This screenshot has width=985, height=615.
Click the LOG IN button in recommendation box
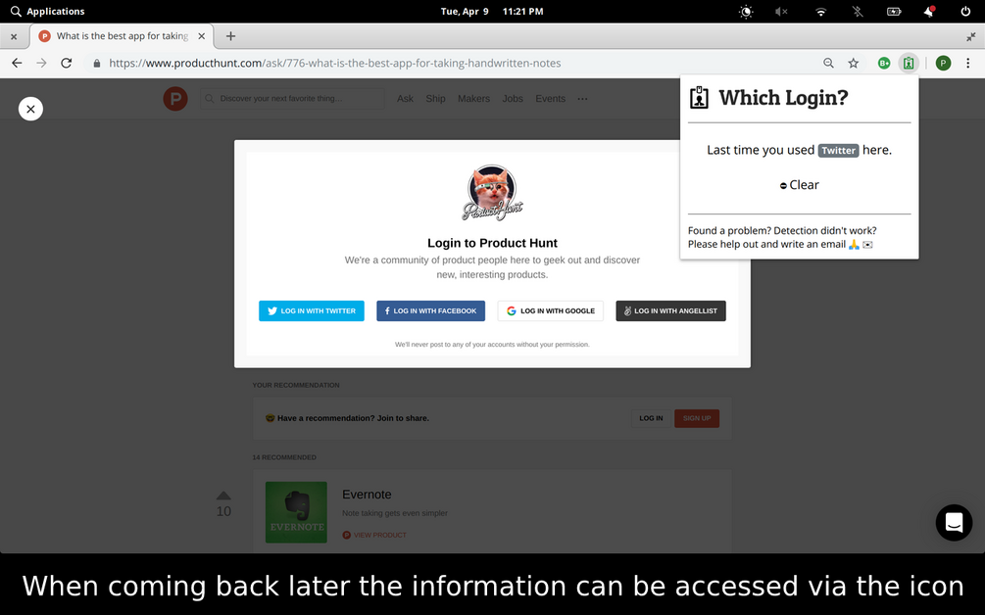pyautogui.click(x=651, y=418)
